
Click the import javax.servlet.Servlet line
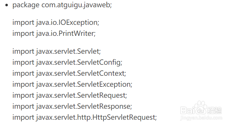pyautogui.click(x=56, y=51)
